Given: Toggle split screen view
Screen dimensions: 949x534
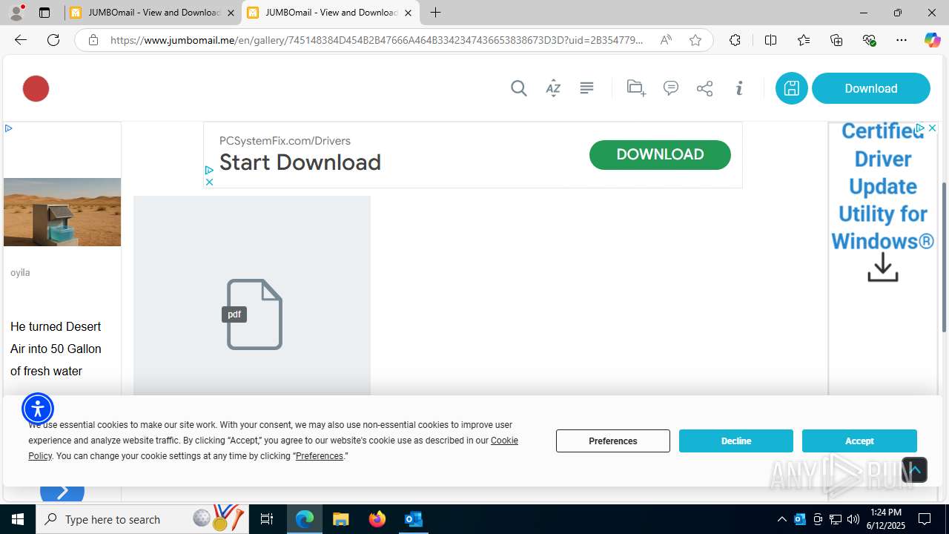Looking at the screenshot, I should (x=770, y=40).
